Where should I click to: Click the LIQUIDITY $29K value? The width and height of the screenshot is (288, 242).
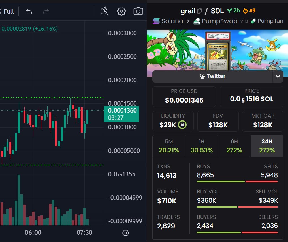coord(168,125)
